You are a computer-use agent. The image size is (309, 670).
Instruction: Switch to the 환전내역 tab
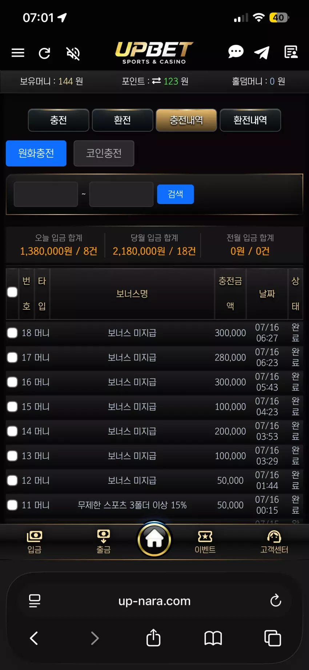(250, 120)
